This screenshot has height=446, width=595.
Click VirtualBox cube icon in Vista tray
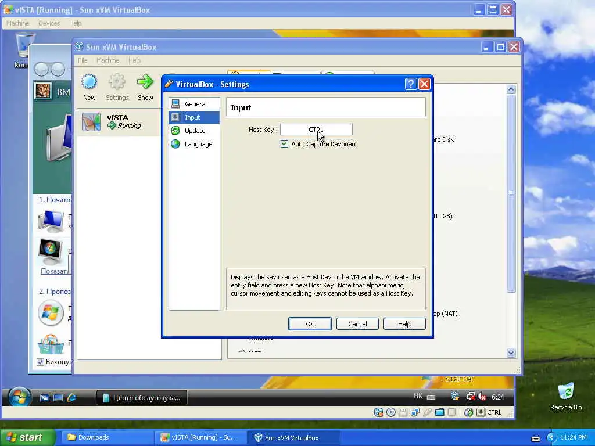click(x=454, y=397)
